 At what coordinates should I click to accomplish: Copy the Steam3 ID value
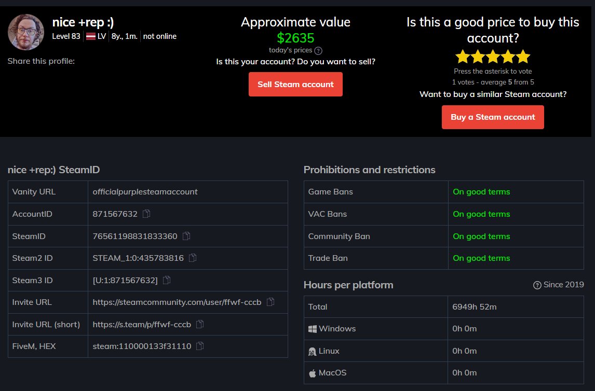[167, 280]
